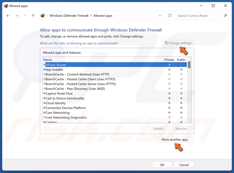This screenshot has height=173, width=234.
Task: Click the Change settings button
Action: click(178, 43)
